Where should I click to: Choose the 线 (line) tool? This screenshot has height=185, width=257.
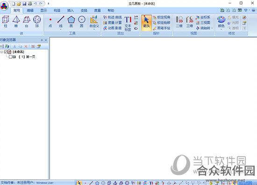point(61,21)
